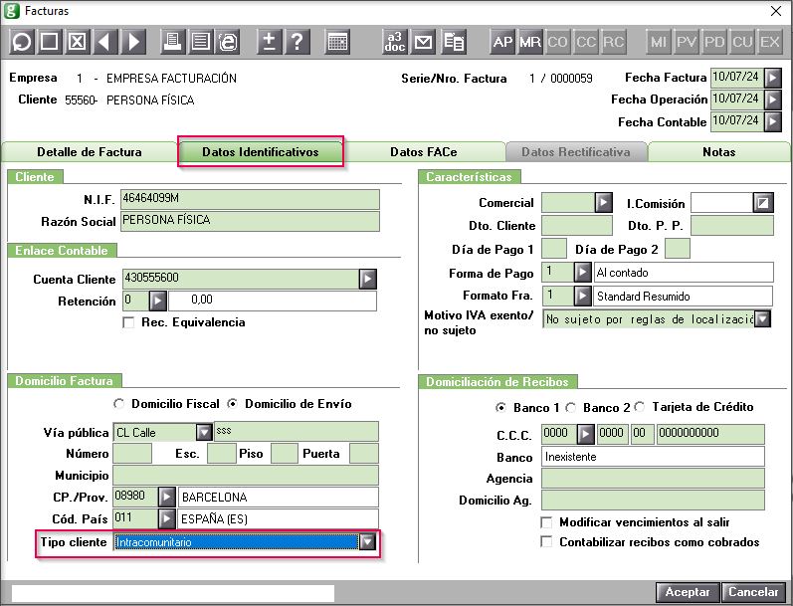Click the CU toolbar button
Screen dimensions: 793x606
(x=742, y=42)
